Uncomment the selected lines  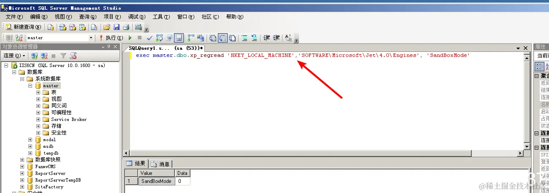click(x=254, y=38)
